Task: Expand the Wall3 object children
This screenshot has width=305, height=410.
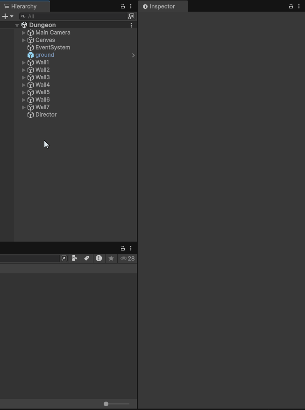Action: 24,77
